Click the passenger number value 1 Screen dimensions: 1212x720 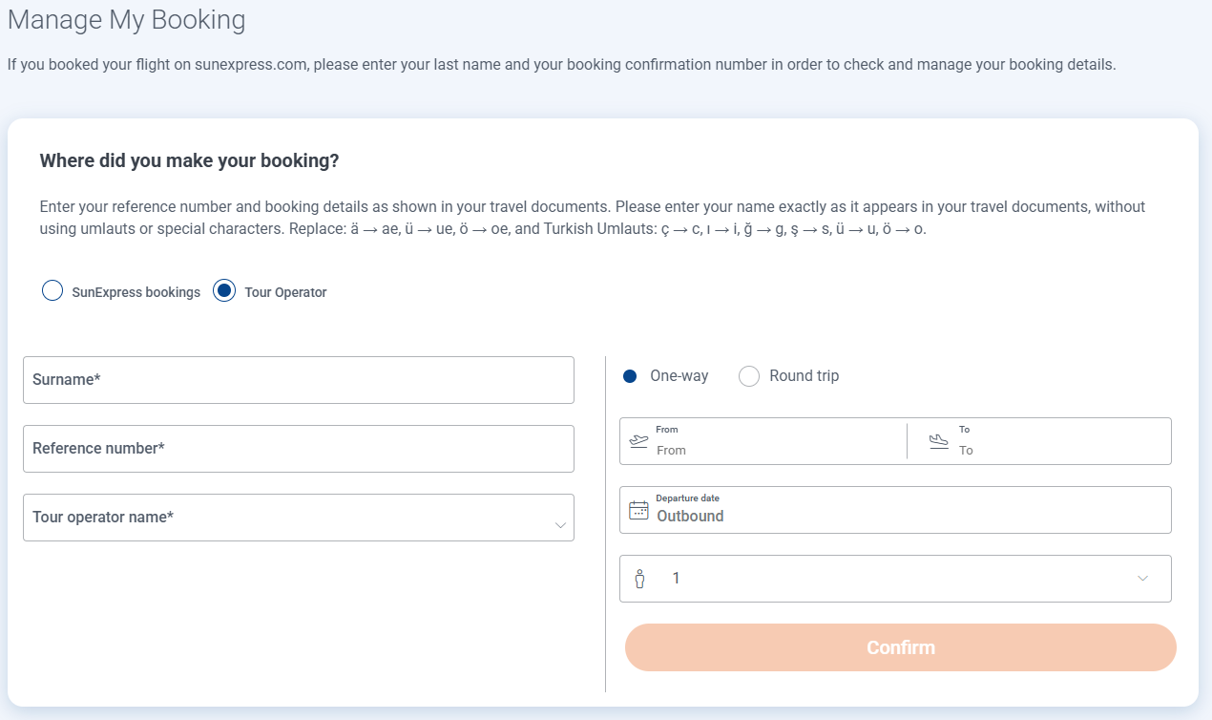(x=677, y=579)
